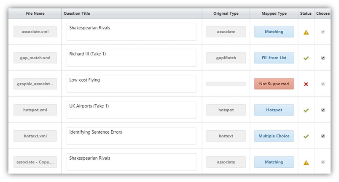Click the graphic_associat.. file name box
The image size is (339, 182).
(35, 84)
